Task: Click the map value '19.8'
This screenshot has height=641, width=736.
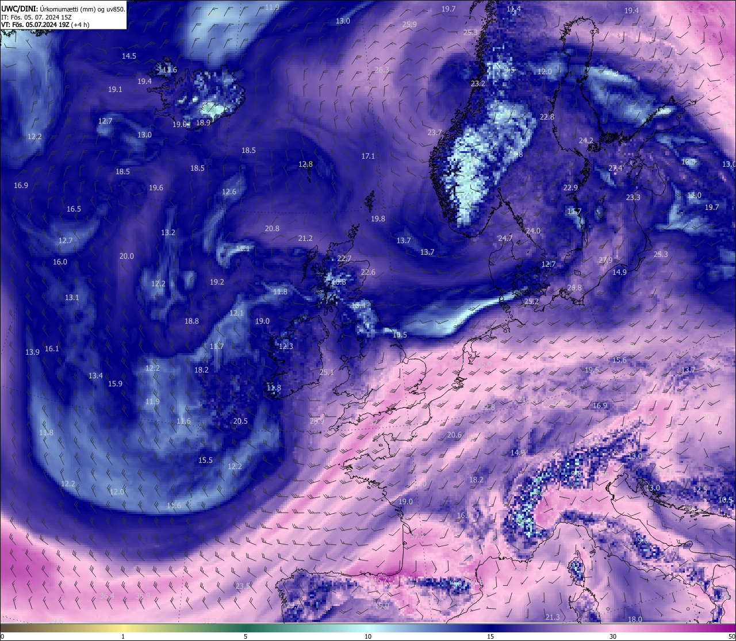Action: (378, 219)
